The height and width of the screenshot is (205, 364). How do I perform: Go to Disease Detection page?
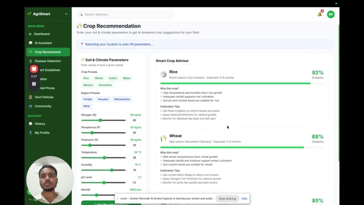coord(48,61)
